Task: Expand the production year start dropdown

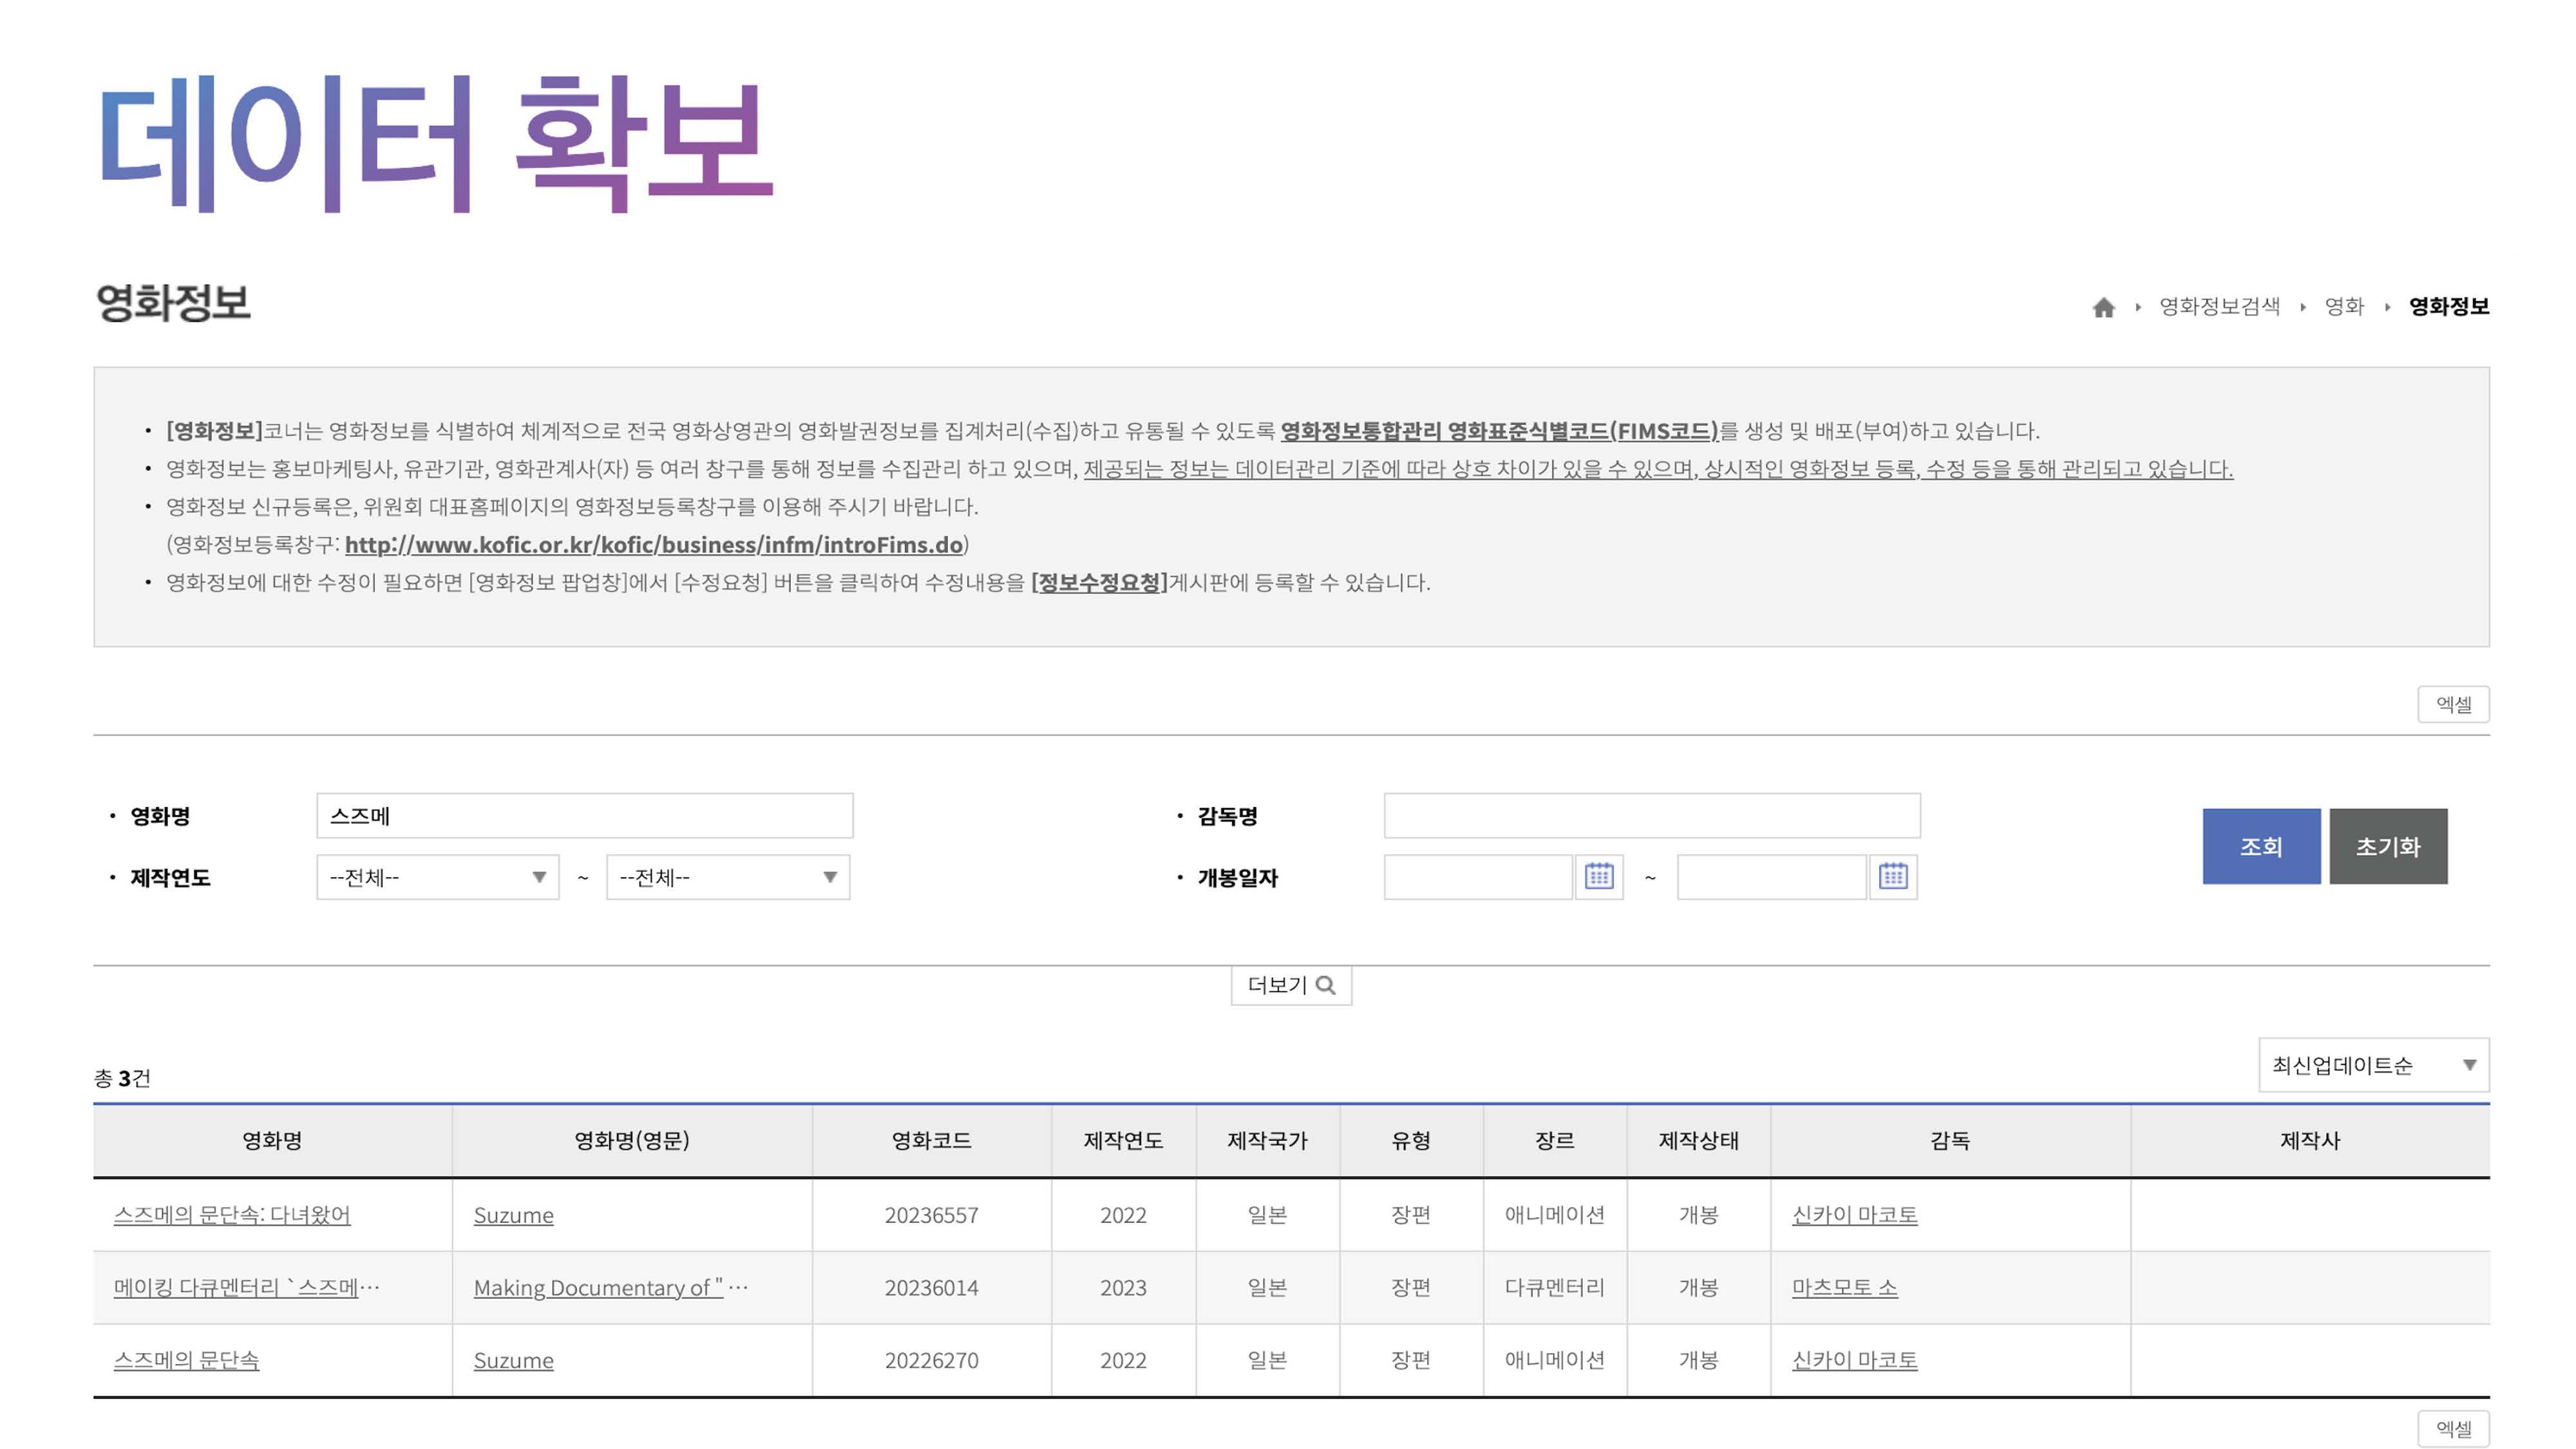Action: click(x=437, y=877)
